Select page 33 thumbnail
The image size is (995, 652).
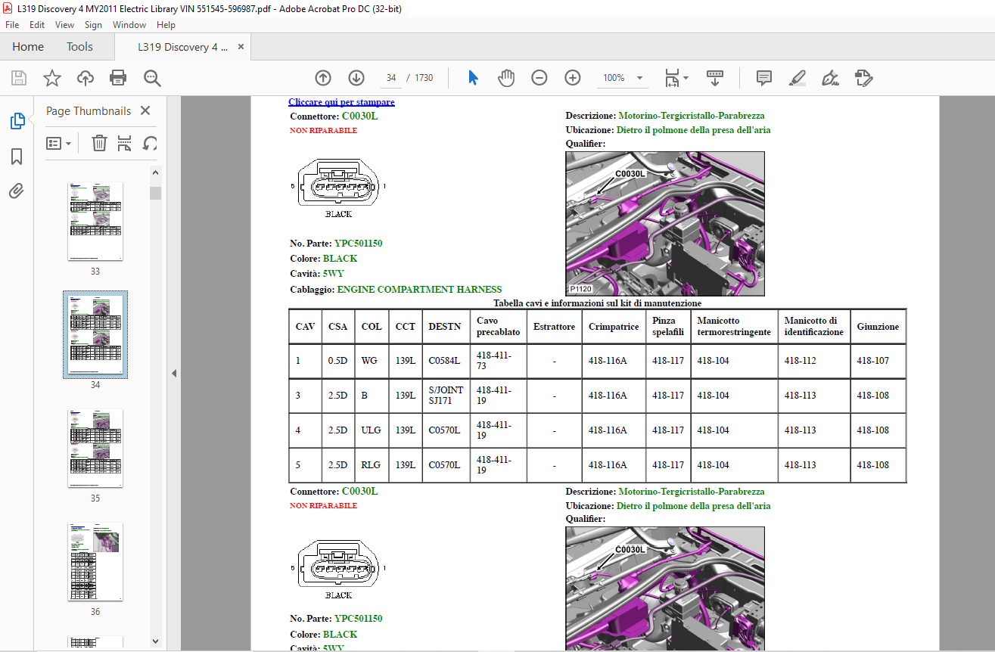point(95,221)
